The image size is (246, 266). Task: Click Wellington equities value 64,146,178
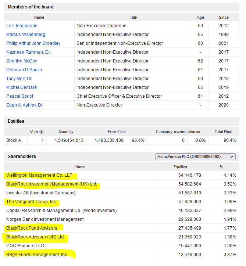pos(190,175)
